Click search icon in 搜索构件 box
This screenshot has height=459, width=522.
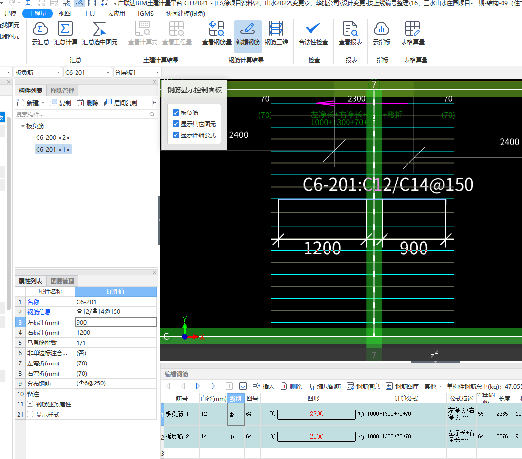(152, 114)
